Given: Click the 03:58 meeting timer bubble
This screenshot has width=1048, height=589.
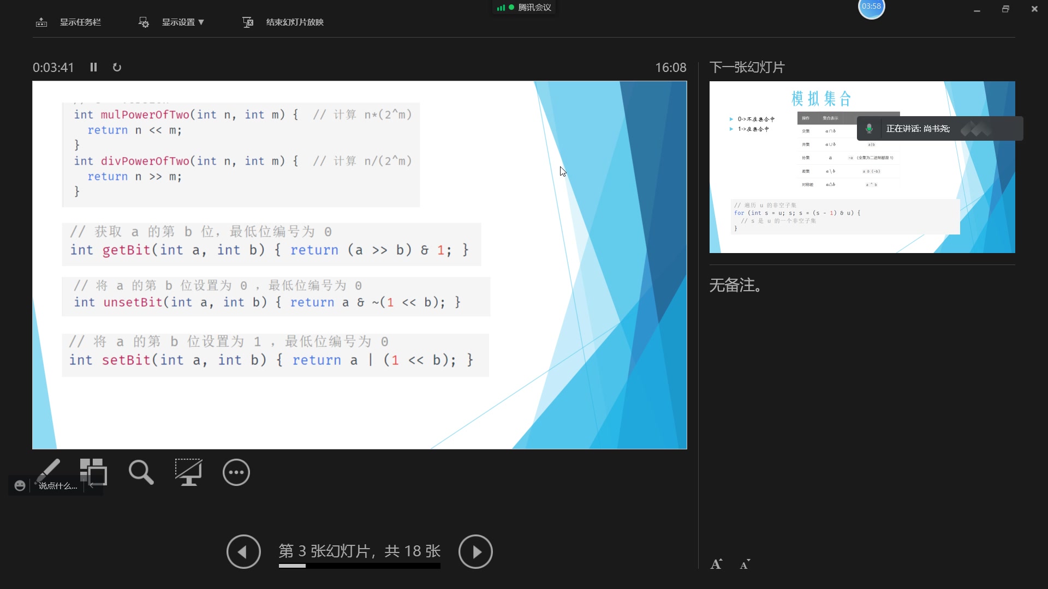Looking at the screenshot, I should coord(871,8).
